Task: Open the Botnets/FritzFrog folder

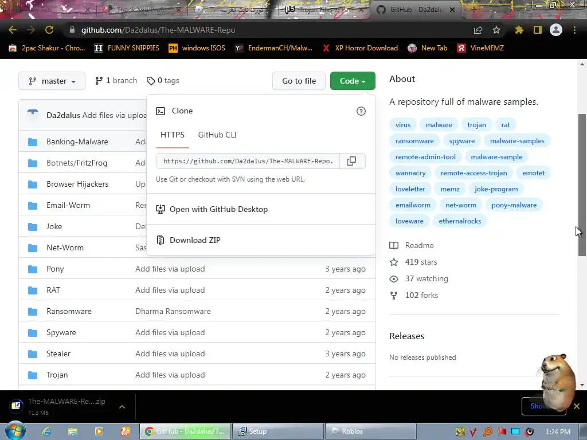Action: coord(77,163)
